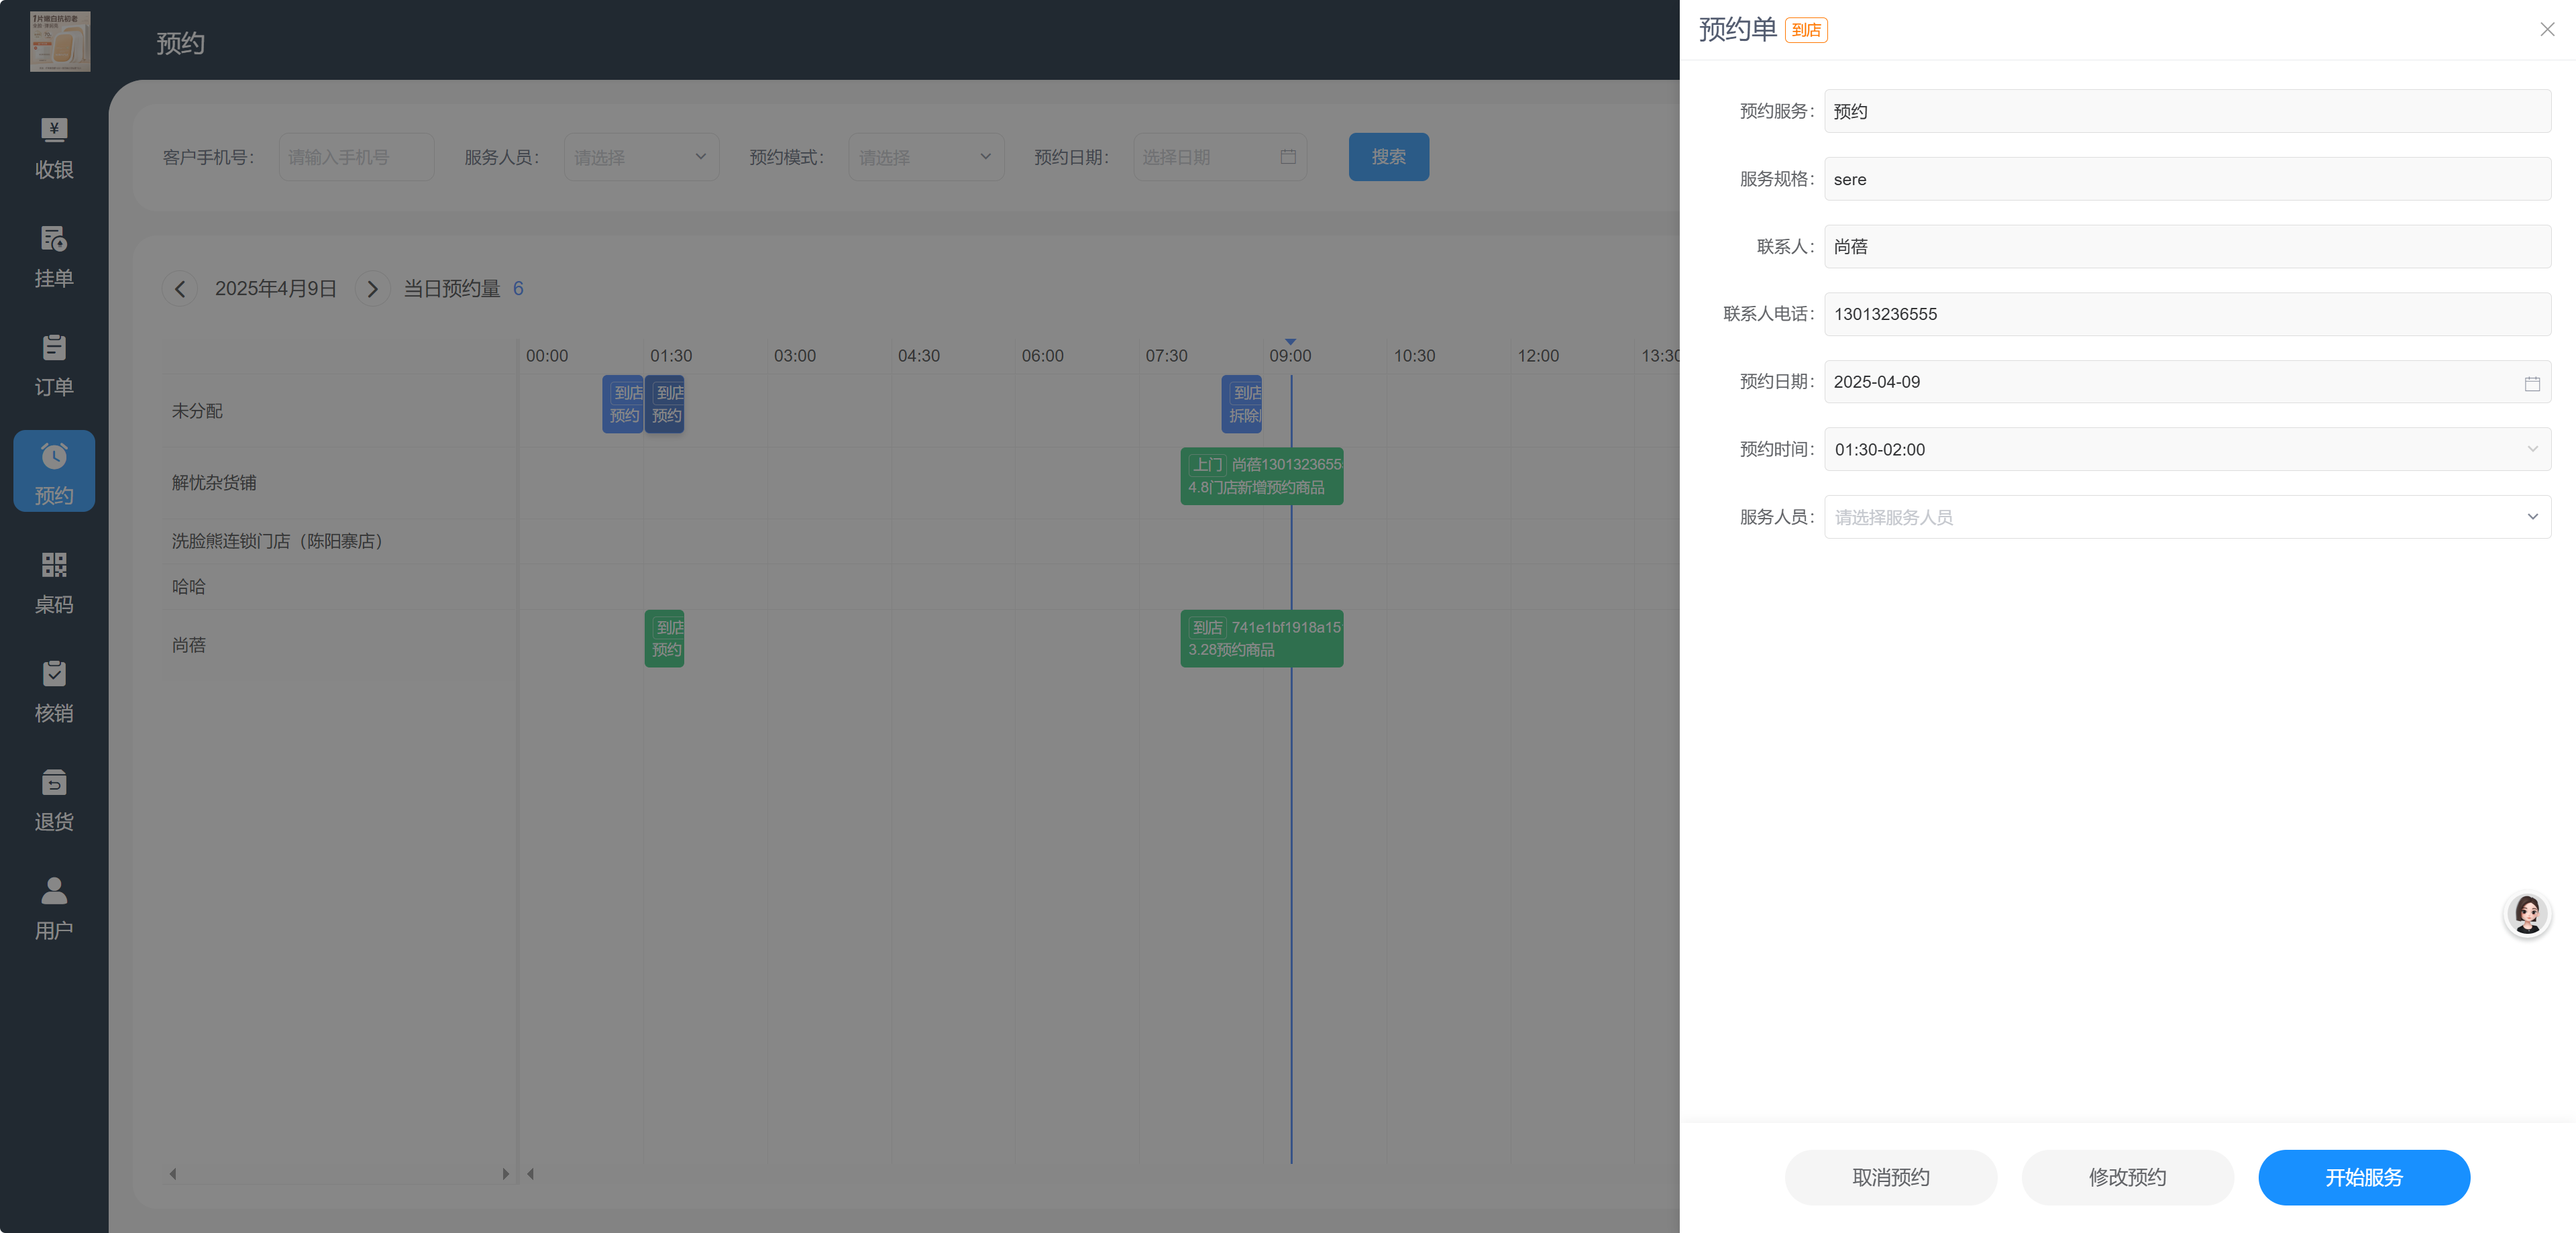
Task: Select the second blue 到店 预约 block in 未分配
Action: [x=665, y=404]
